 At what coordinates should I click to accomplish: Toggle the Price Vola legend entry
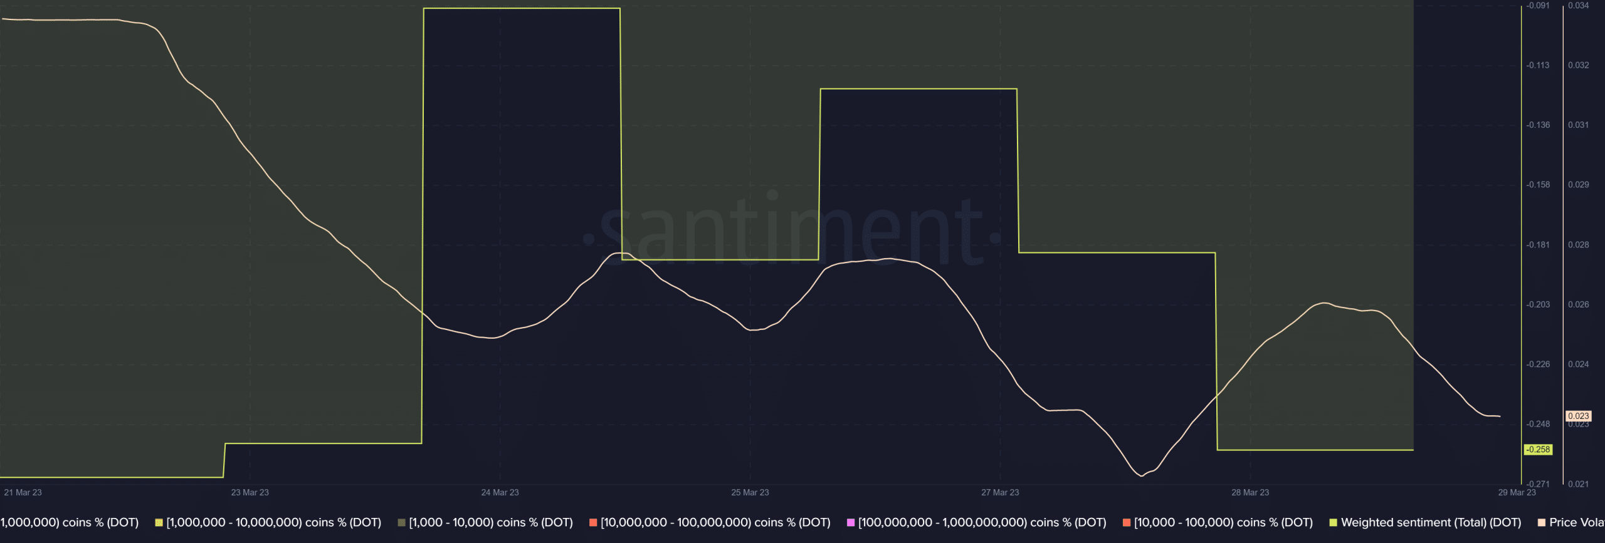coord(1571,522)
